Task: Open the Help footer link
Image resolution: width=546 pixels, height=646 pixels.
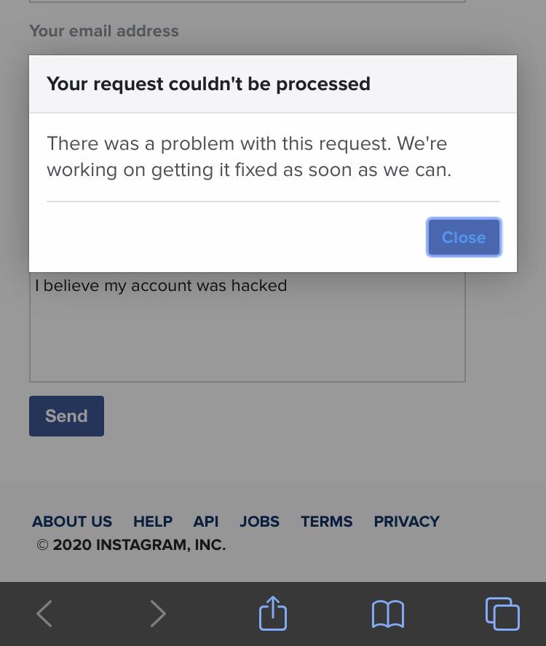Action: [x=153, y=522]
